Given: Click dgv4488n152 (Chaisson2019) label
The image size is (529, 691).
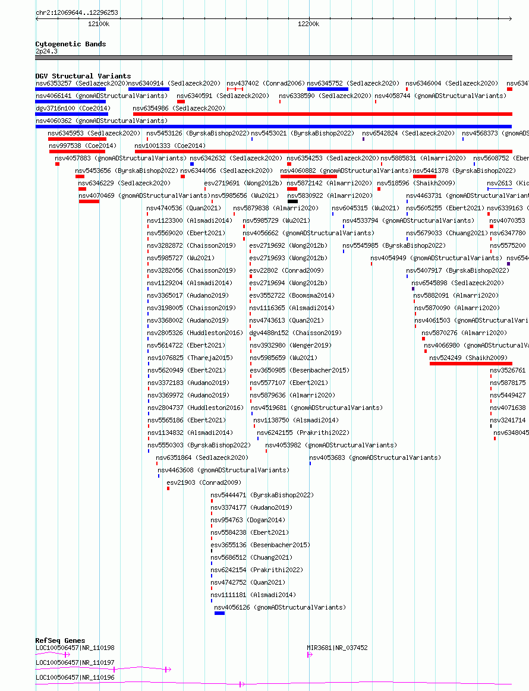Looking at the screenshot, I should (x=295, y=333).
